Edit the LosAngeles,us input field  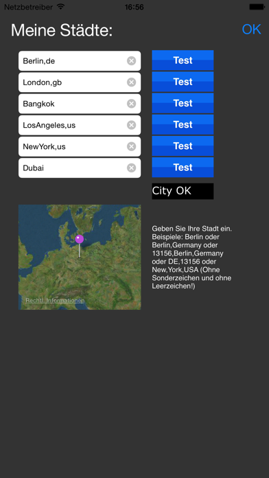tap(80, 125)
